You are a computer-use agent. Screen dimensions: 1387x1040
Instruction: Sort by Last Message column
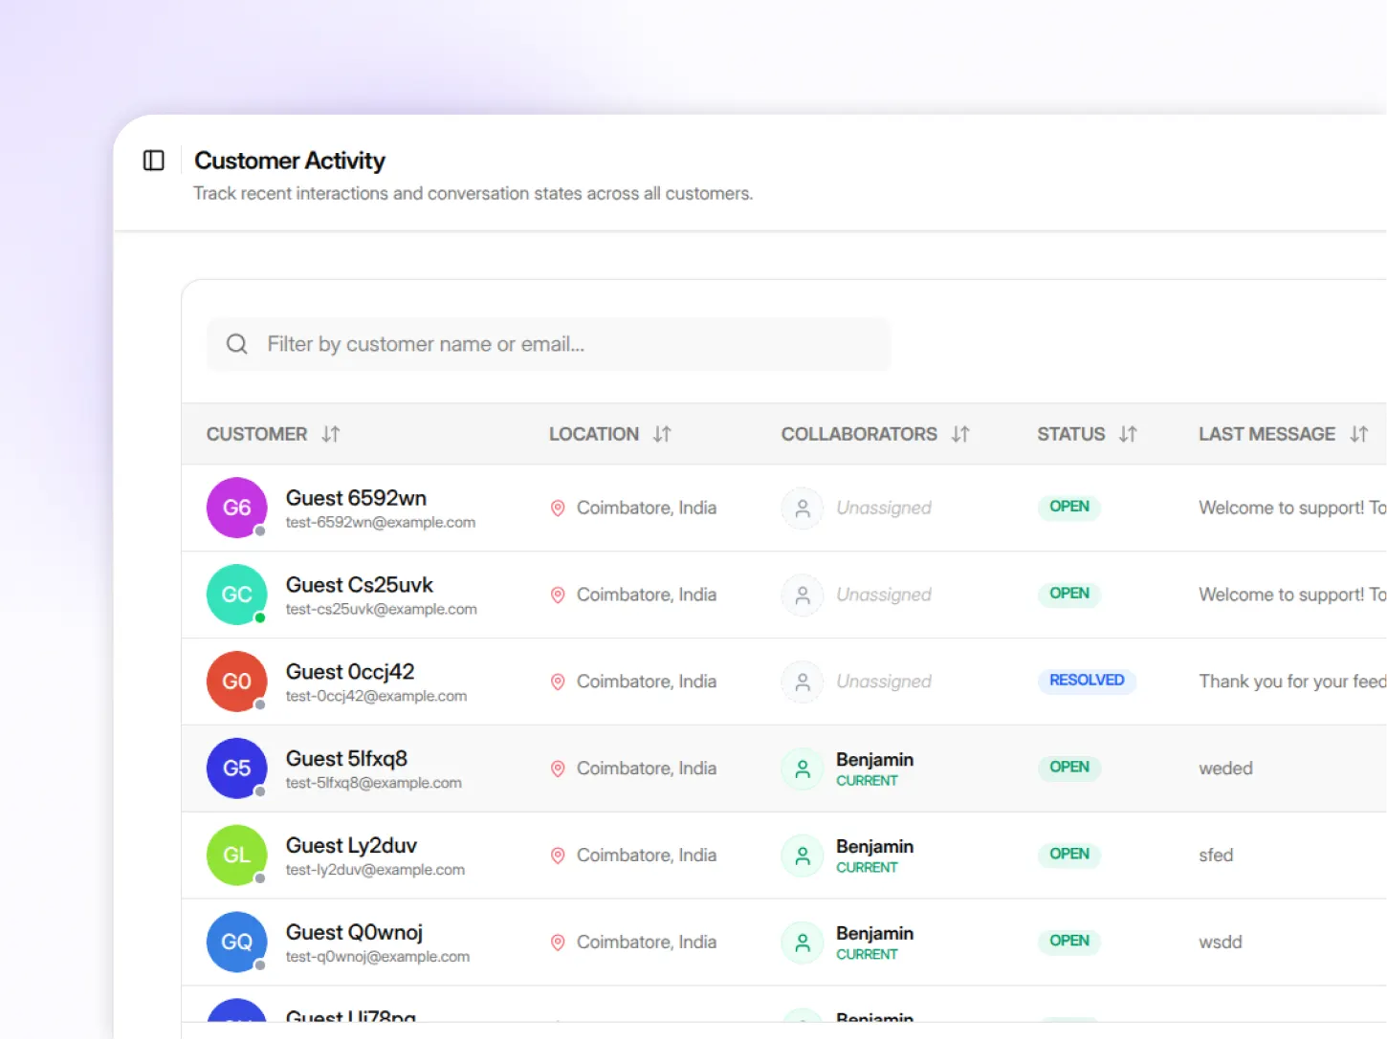[1358, 434]
